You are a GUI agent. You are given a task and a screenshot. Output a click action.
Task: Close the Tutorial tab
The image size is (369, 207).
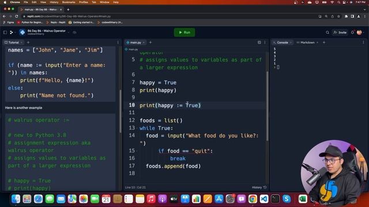tap(21, 43)
